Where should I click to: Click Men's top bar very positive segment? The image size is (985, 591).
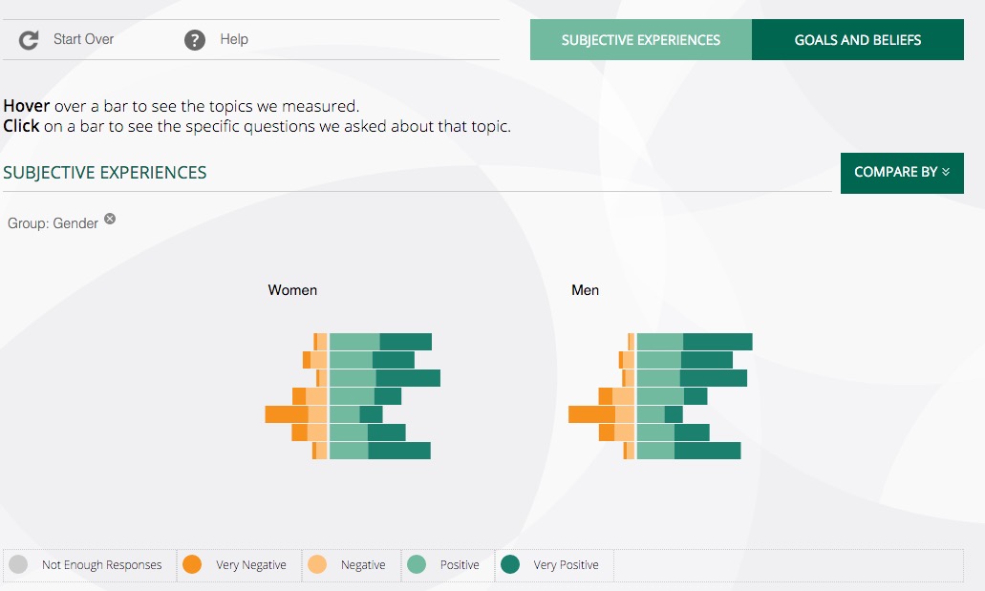coord(717,342)
